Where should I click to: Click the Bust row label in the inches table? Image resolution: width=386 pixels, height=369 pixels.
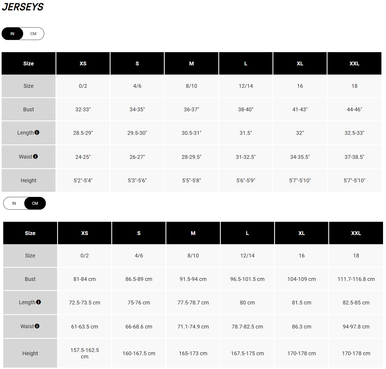pos(29,109)
